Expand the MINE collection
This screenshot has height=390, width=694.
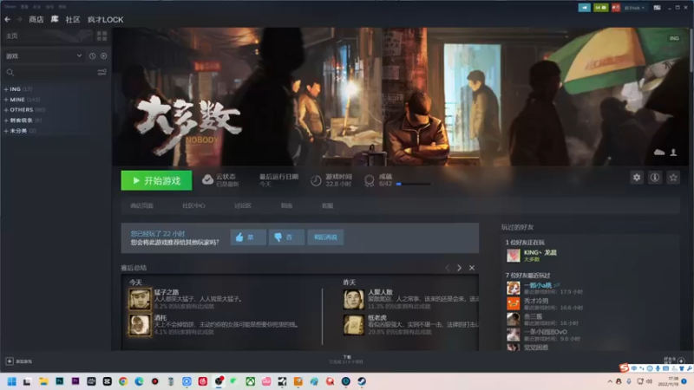click(6, 100)
